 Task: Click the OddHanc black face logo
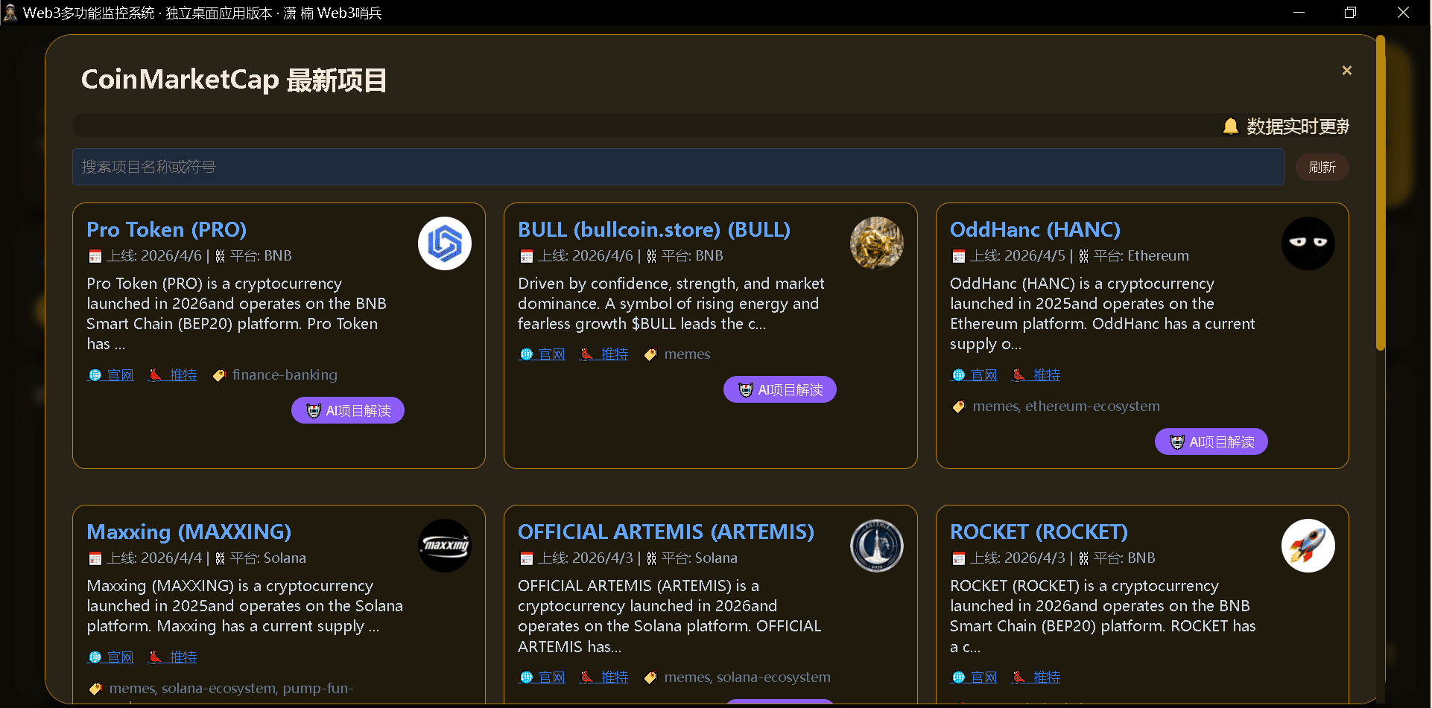(x=1308, y=243)
